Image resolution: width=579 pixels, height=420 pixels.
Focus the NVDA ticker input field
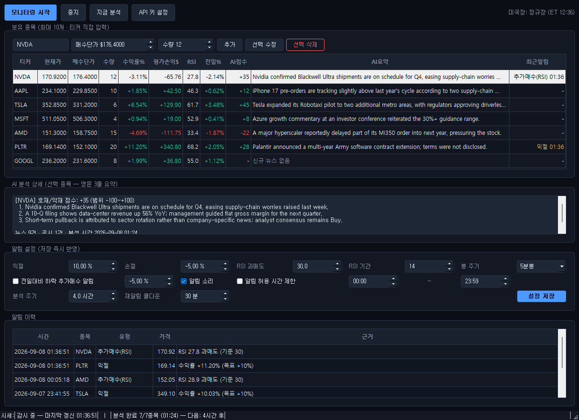point(41,45)
